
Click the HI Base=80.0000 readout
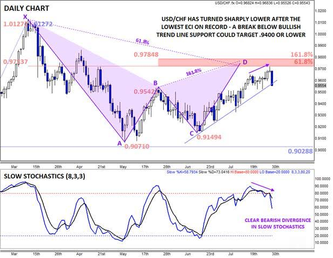coord(244,172)
